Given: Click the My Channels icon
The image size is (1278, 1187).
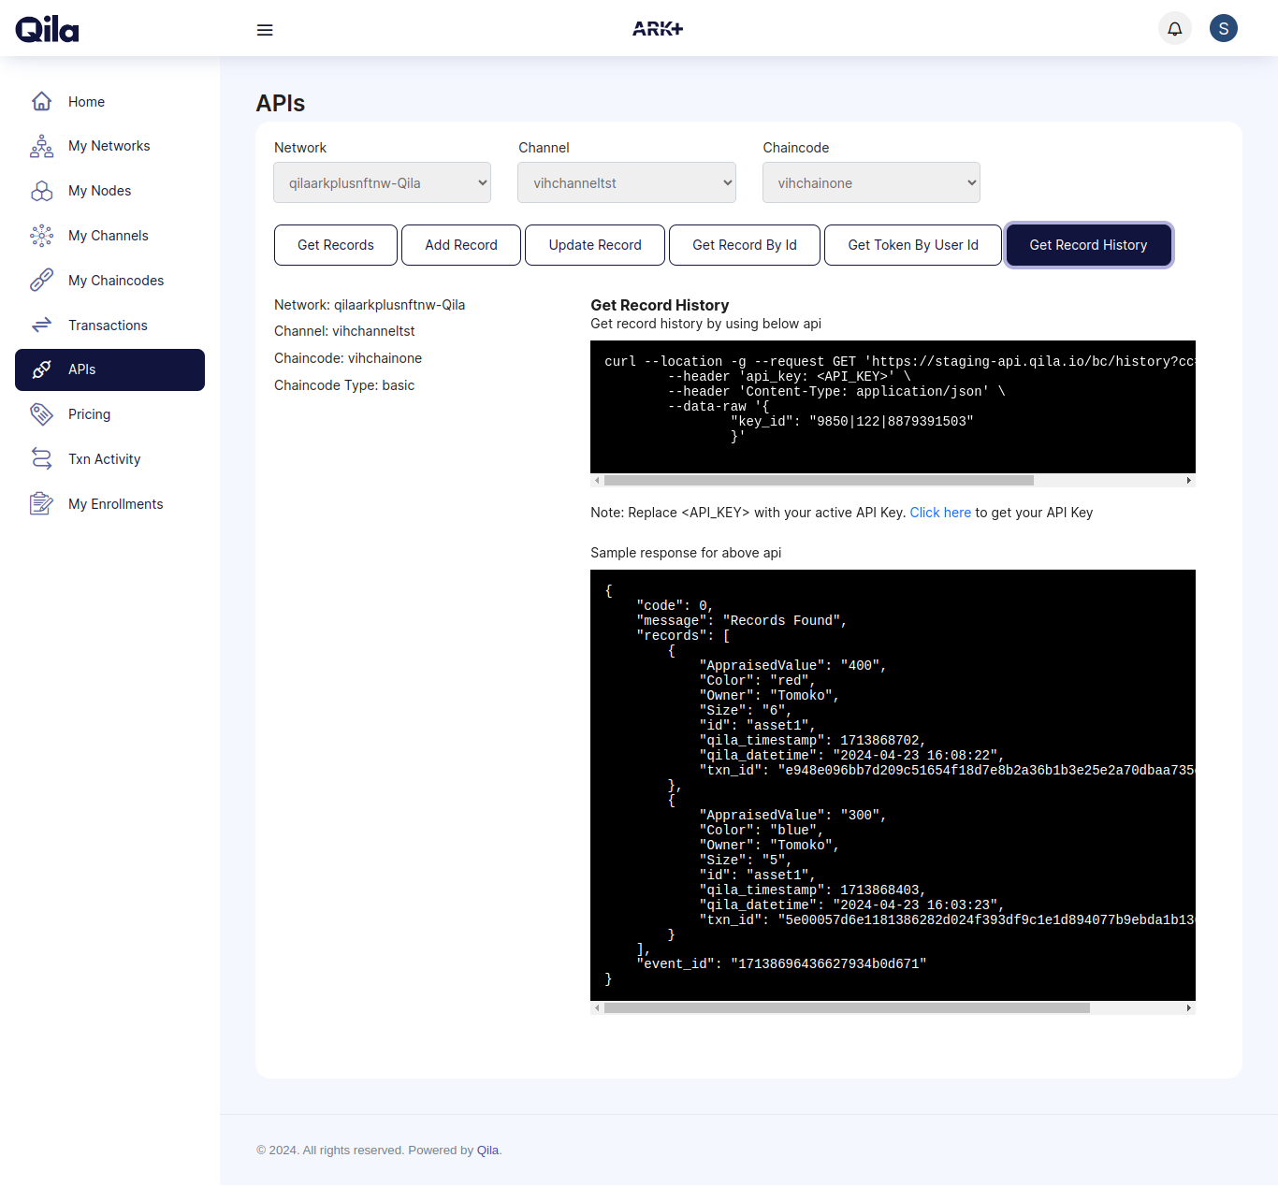Looking at the screenshot, I should pyautogui.click(x=41, y=236).
